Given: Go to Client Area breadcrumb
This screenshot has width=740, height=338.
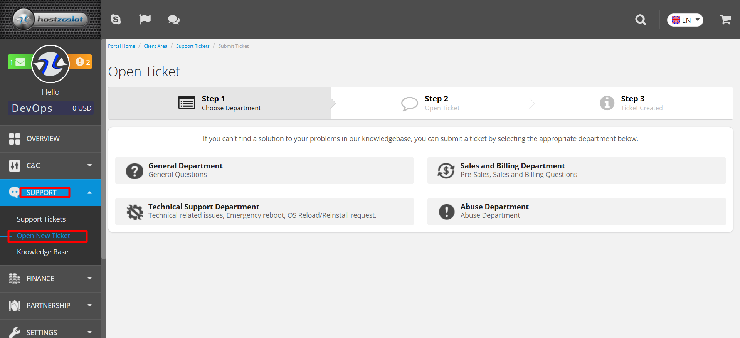Looking at the screenshot, I should coord(155,46).
